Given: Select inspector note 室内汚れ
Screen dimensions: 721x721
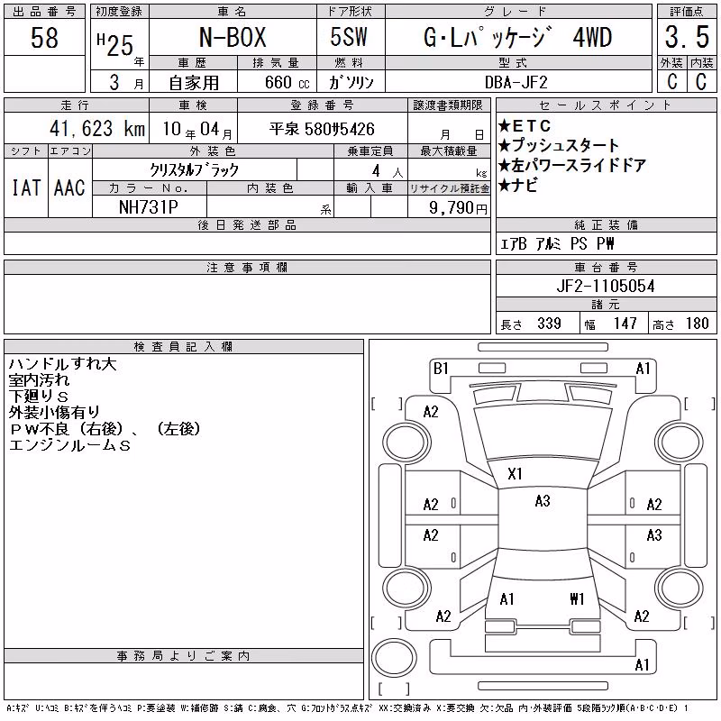Looking at the screenshot, I should pyautogui.click(x=39, y=380).
